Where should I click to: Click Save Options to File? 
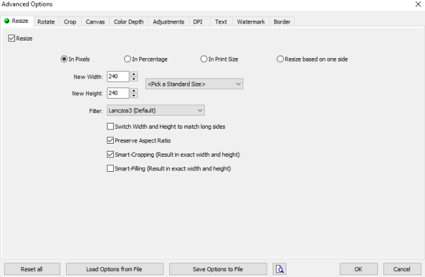[x=218, y=269]
